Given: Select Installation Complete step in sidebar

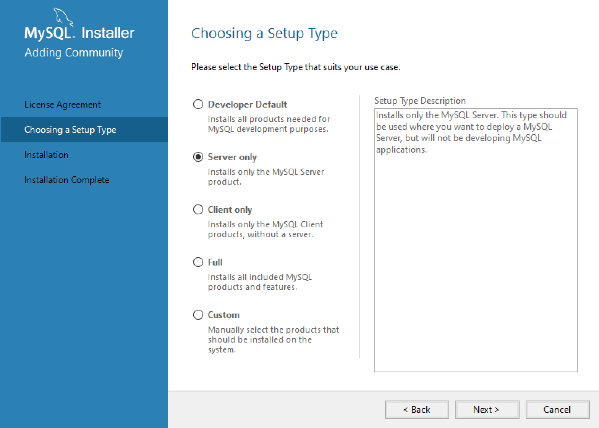Looking at the screenshot, I should [67, 180].
